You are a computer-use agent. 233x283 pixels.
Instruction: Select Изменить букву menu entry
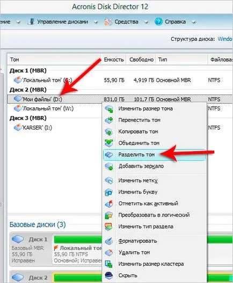click(154, 192)
